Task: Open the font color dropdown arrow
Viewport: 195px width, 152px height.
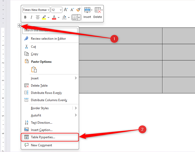Action: coord(58,17)
